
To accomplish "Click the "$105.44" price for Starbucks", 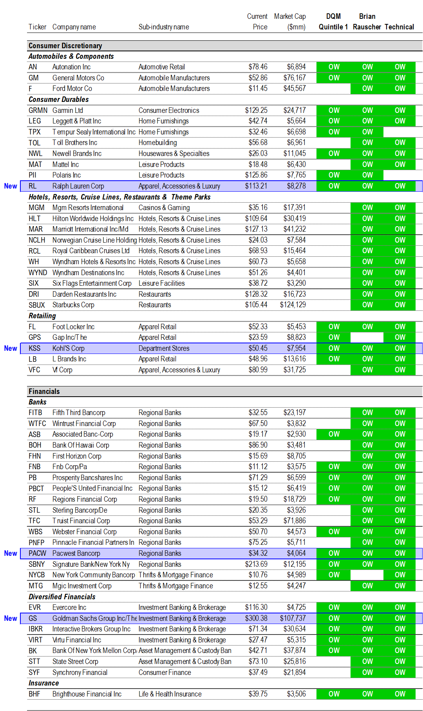I will click(256, 305).
